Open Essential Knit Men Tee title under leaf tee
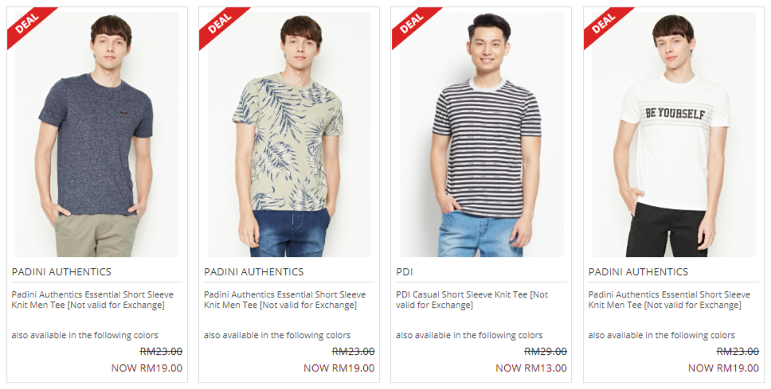The image size is (771, 389). (284, 300)
